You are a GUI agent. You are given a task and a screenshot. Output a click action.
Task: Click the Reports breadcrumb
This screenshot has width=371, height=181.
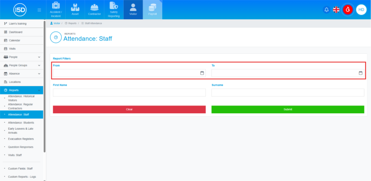pyautogui.click(x=71, y=23)
